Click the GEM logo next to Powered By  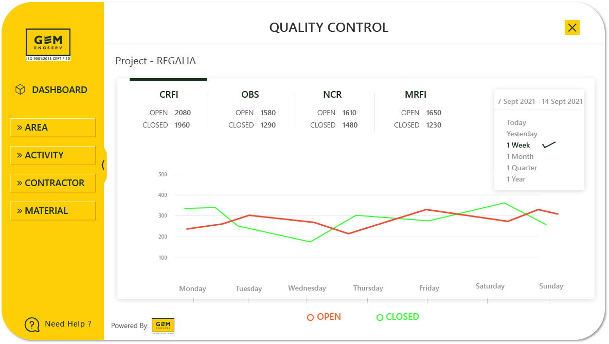(x=164, y=325)
